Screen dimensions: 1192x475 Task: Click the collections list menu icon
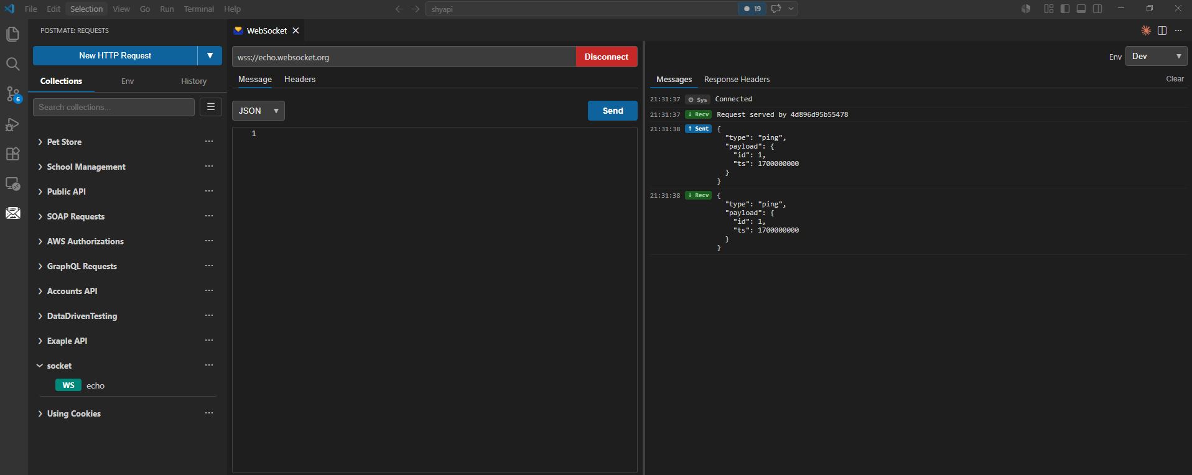(211, 107)
